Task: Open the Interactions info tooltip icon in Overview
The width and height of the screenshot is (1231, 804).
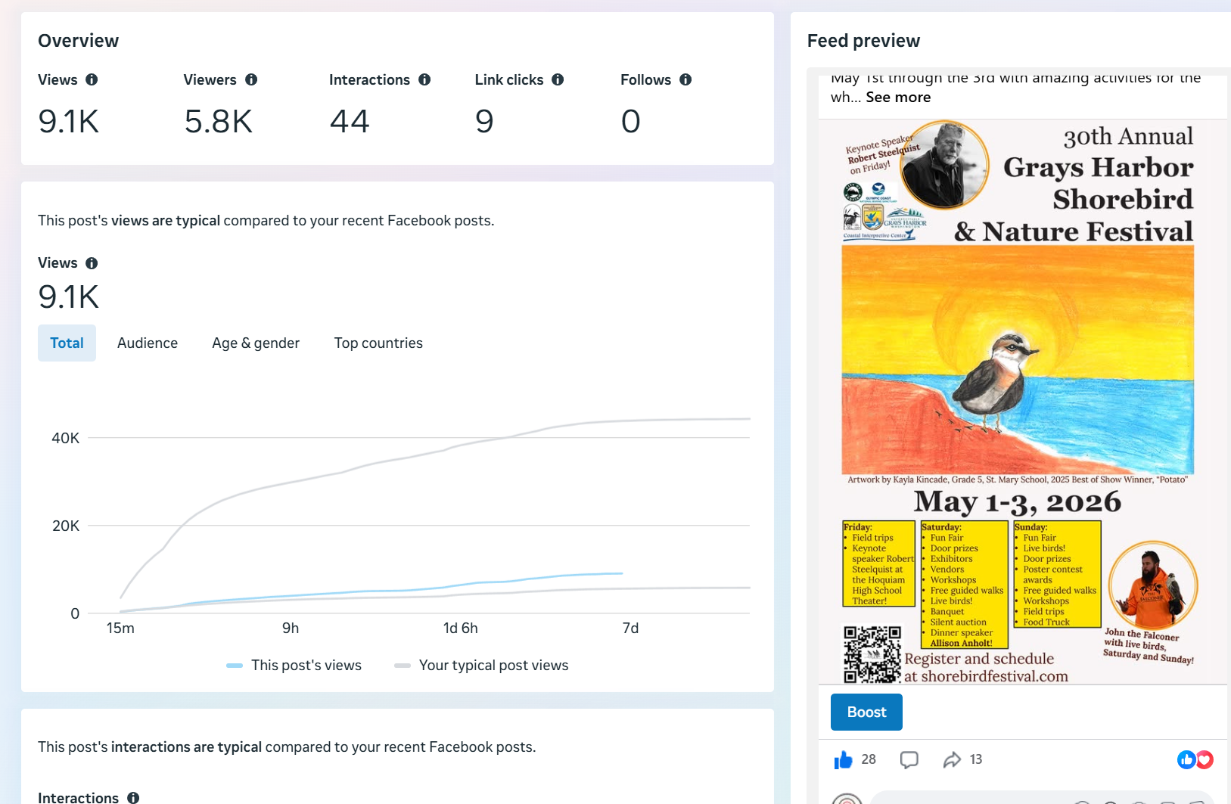Action: [424, 79]
